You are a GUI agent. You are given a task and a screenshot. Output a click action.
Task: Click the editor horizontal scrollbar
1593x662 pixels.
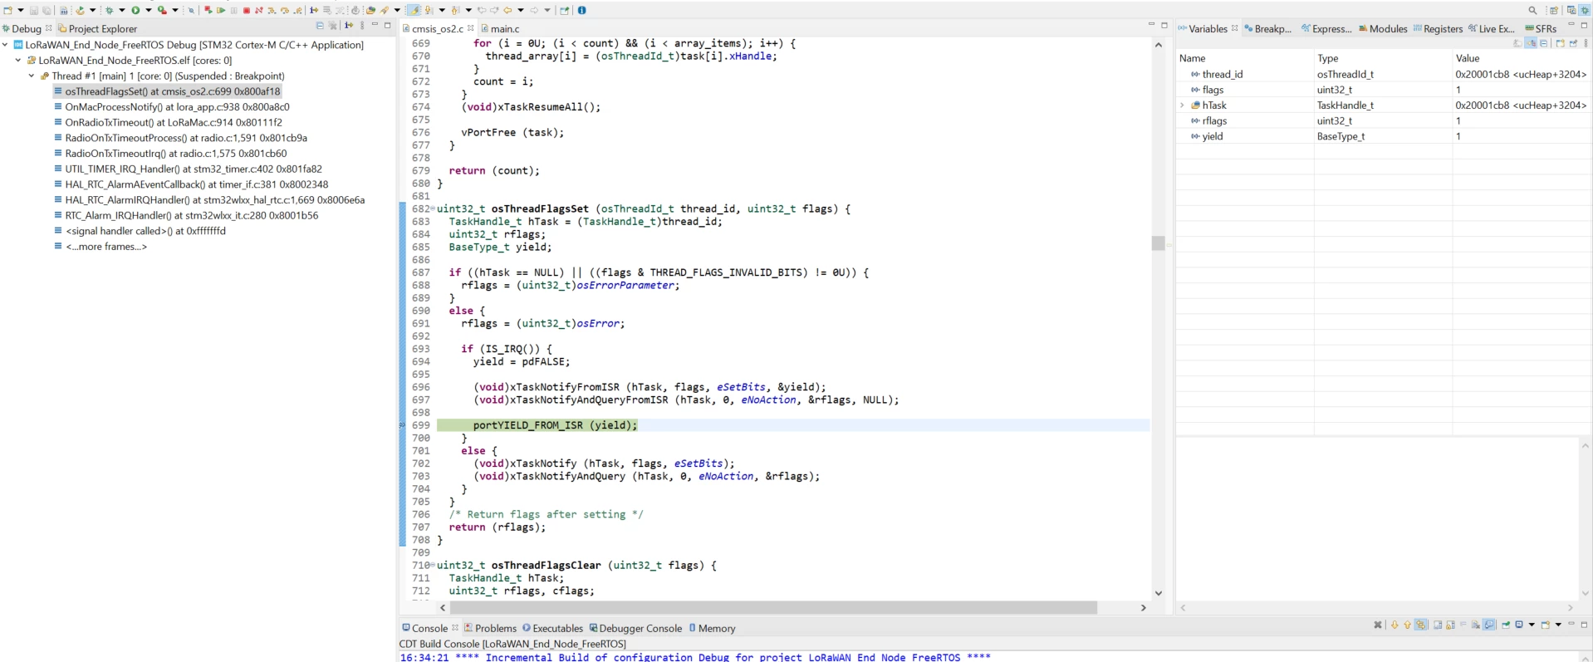(773, 608)
